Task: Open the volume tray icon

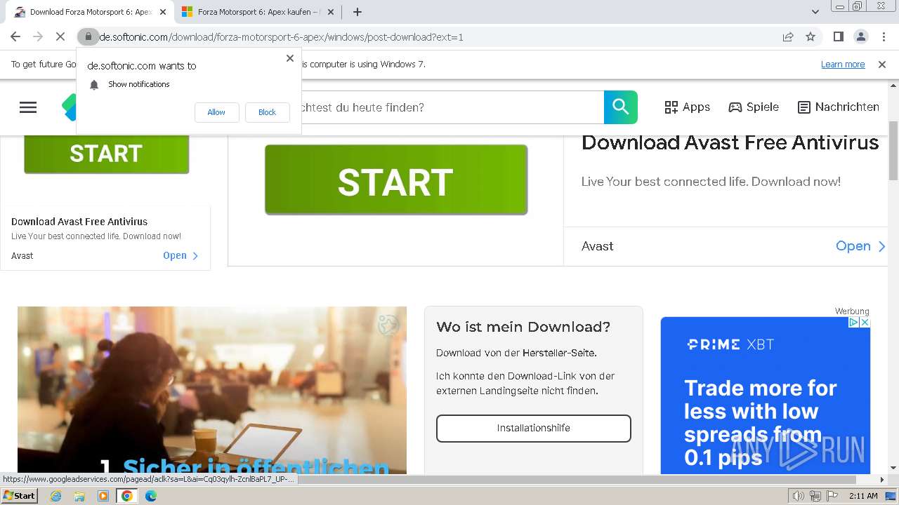Action: click(x=799, y=496)
